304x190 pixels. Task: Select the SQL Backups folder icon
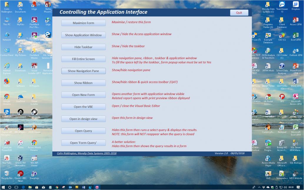point(296,160)
